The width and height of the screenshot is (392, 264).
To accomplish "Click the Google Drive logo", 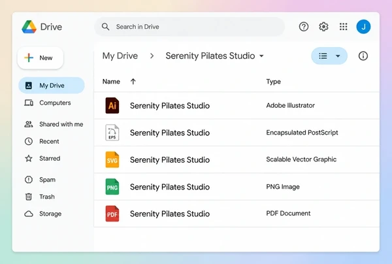I will coord(29,27).
